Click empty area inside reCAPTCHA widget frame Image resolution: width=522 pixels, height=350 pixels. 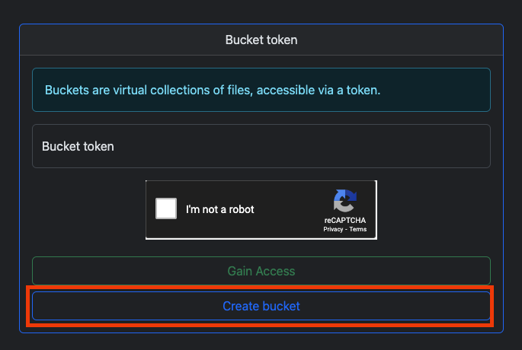click(288, 226)
